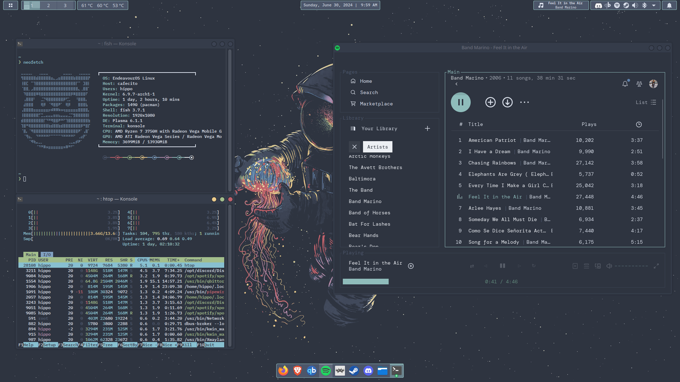Toggle the Artists filter chip

click(x=377, y=147)
